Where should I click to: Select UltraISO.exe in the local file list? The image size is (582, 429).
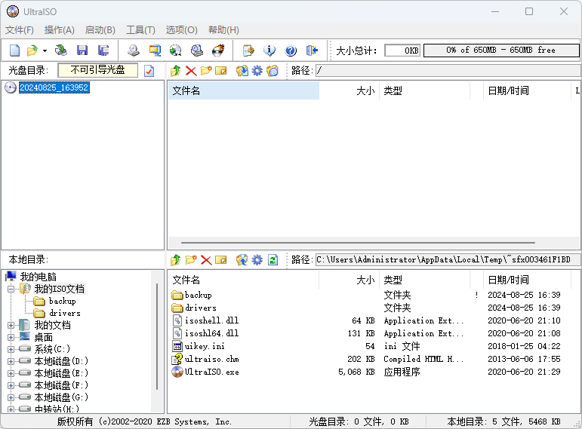[x=212, y=372]
